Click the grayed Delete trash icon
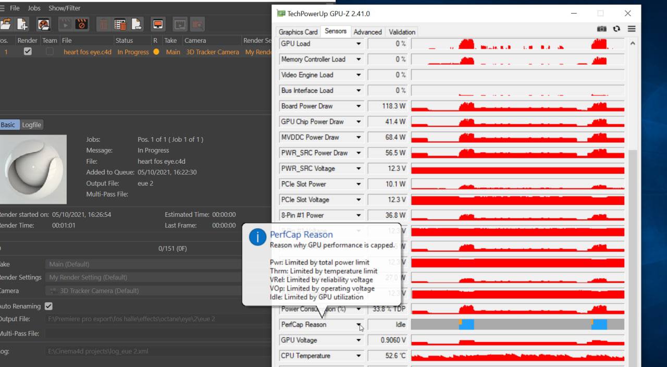667x367 pixels. coord(104,24)
